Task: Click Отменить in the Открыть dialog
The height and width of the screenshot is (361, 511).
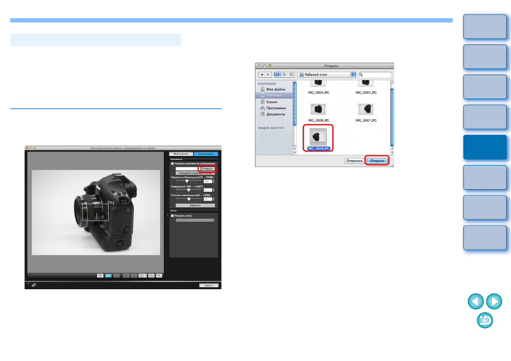Action: pyautogui.click(x=354, y=161)
